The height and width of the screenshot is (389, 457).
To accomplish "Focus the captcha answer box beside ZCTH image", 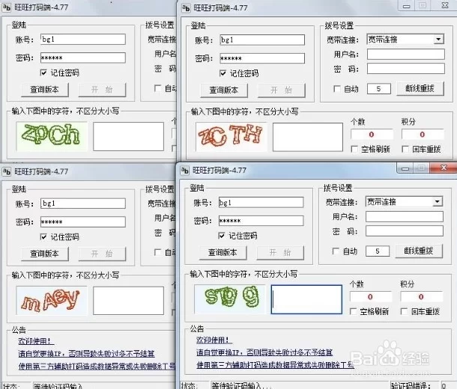I will [307, 137].
